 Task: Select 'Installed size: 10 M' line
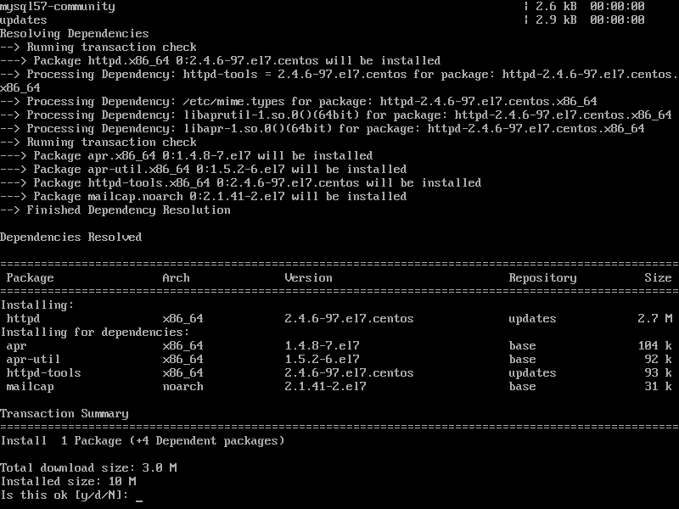tap(68, 481)
